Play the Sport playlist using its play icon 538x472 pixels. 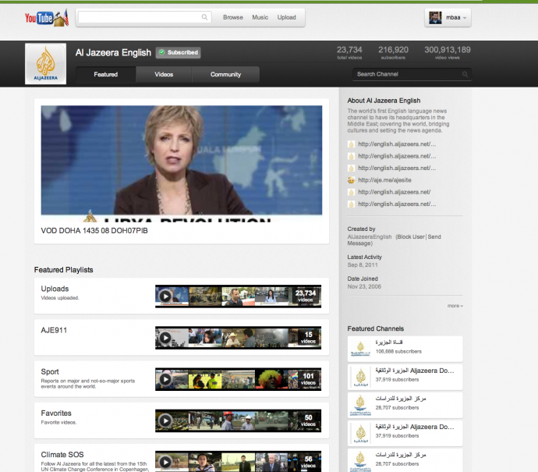(x=165, y=379)
